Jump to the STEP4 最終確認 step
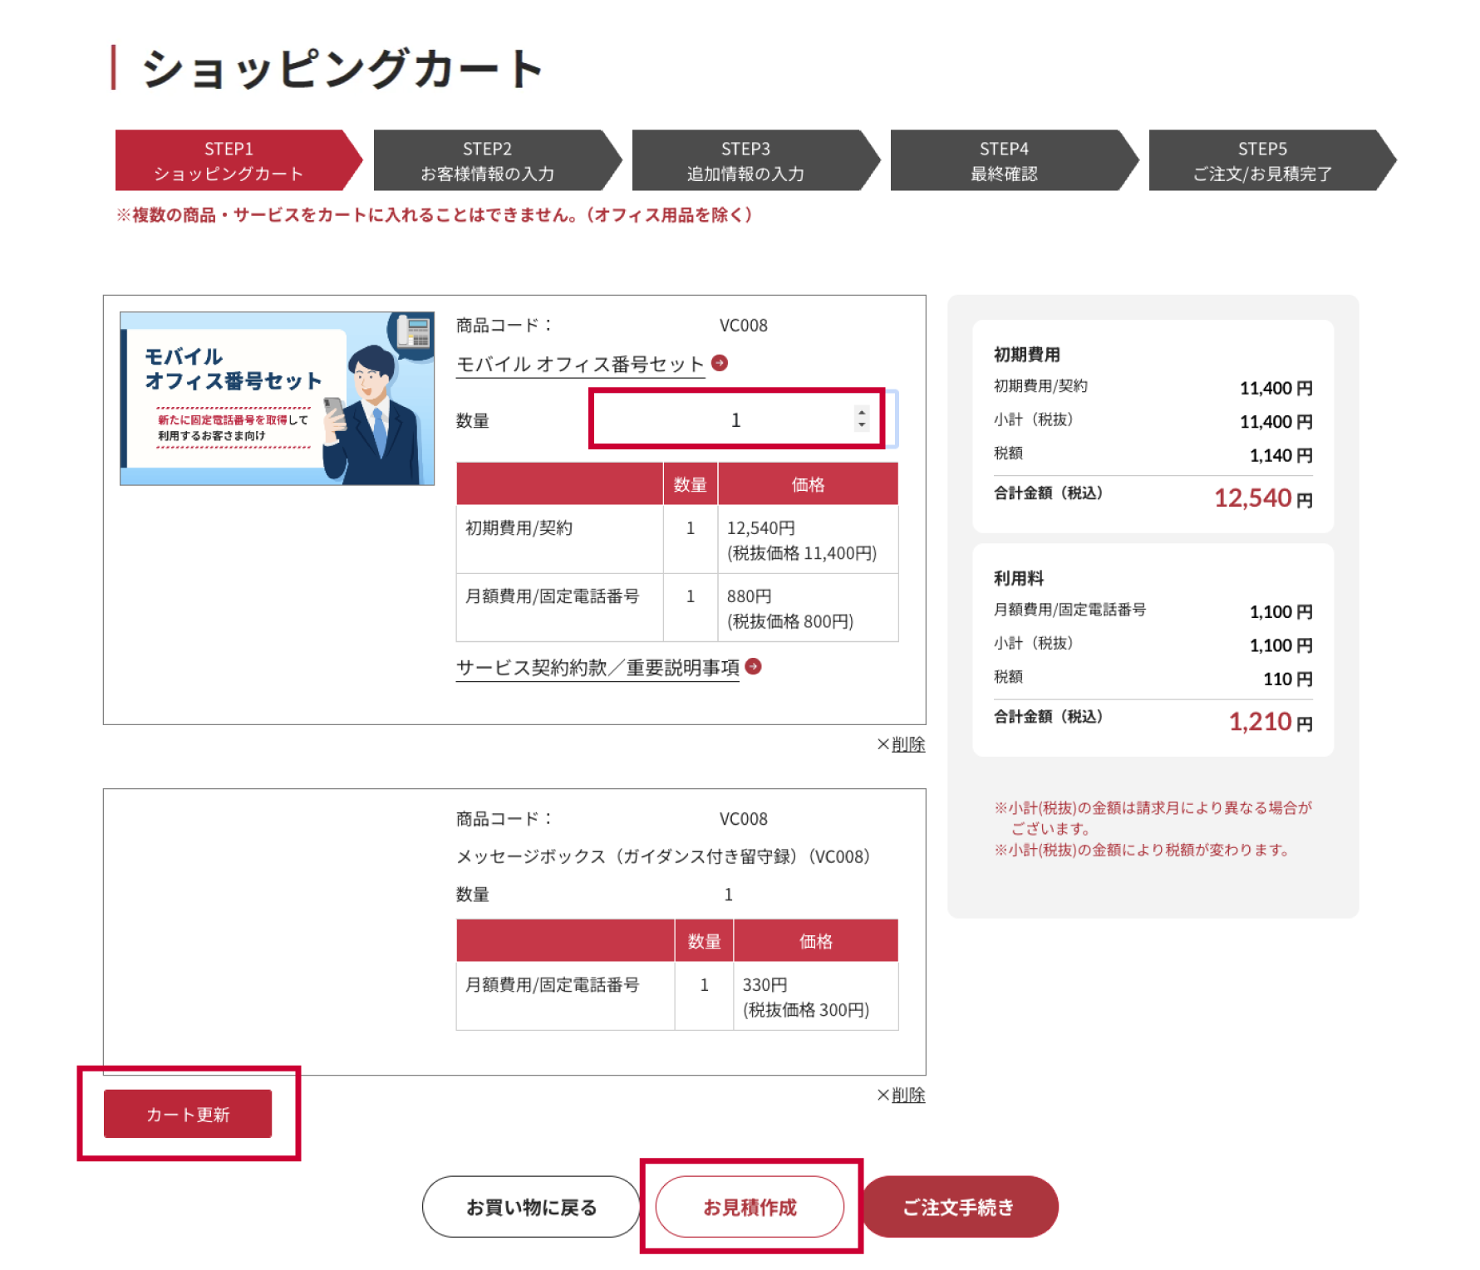1480x1270 pixels. [x=1005, y=160]
